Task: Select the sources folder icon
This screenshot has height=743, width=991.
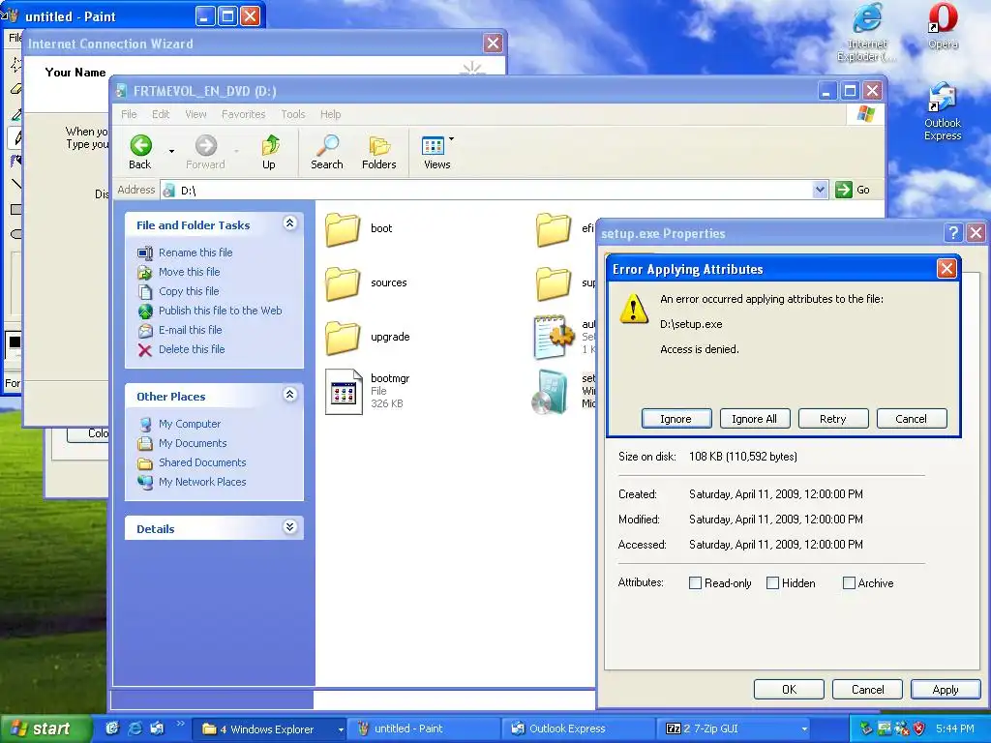Action: (x=344, y=283)
